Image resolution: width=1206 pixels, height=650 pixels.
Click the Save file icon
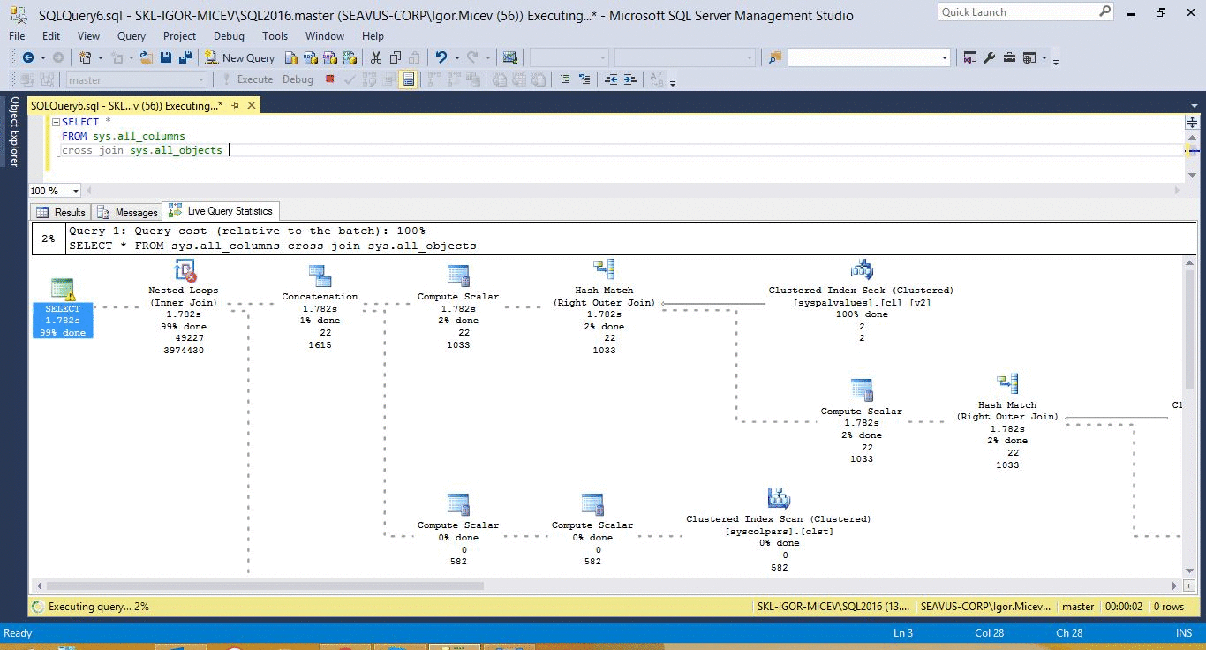[x=165, y=57]
